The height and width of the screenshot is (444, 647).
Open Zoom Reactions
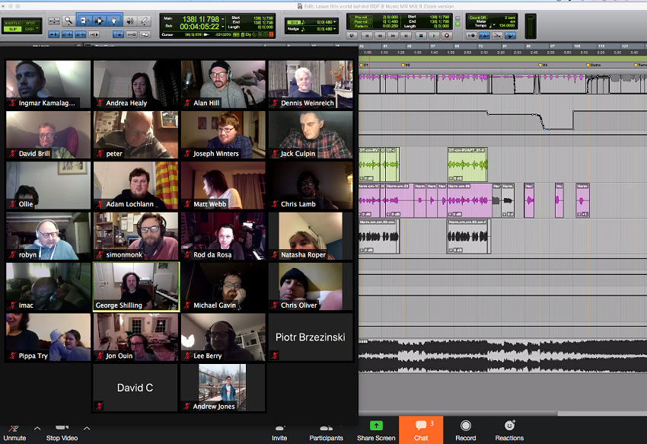pyautogui.click(x=509, y=430)
